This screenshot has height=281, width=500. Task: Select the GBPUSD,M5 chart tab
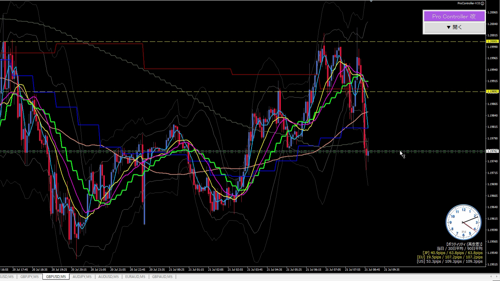[x=56, y=277]
